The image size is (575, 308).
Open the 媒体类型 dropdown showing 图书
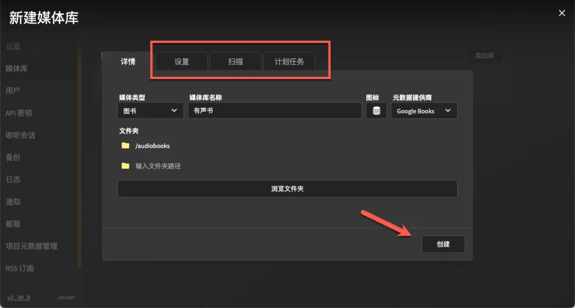tap(150, 110)
